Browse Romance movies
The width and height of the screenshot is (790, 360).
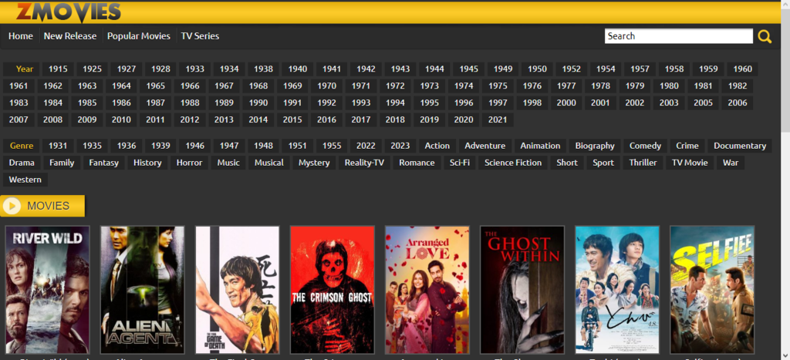[x=417, y=163]
